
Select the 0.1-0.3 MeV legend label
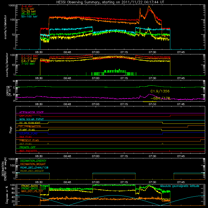coord(30,56)
